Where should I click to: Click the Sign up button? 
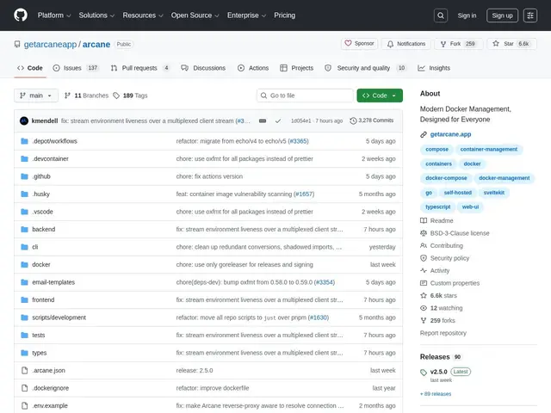coord(502,15)
